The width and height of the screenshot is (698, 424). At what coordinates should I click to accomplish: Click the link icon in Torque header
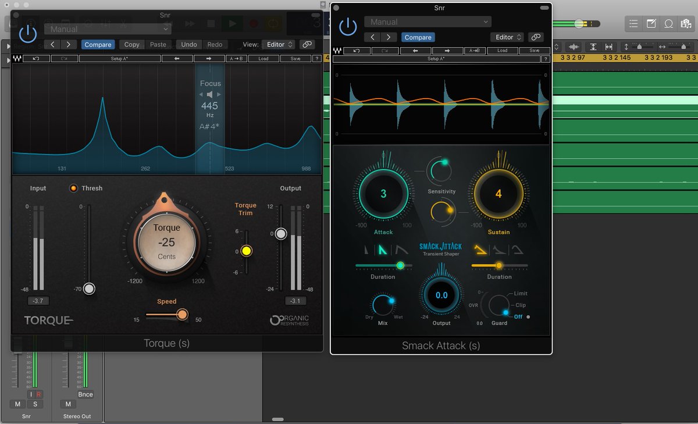(x=307, y=45)
